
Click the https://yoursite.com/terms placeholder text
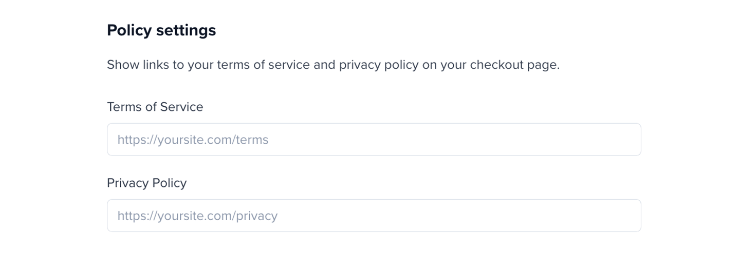click(x=193, y=140)
